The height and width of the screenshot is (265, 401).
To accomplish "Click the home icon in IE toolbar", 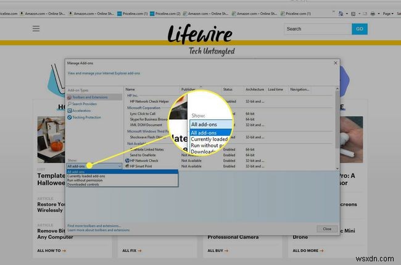I will pyautogui.click(x=341, y=14).
